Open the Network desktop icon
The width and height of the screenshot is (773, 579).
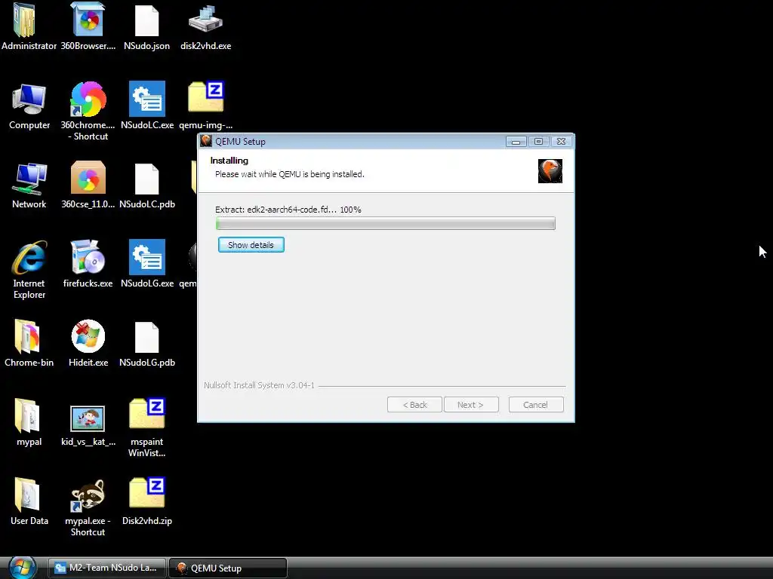pyautogui.click(x=29, y=178)
